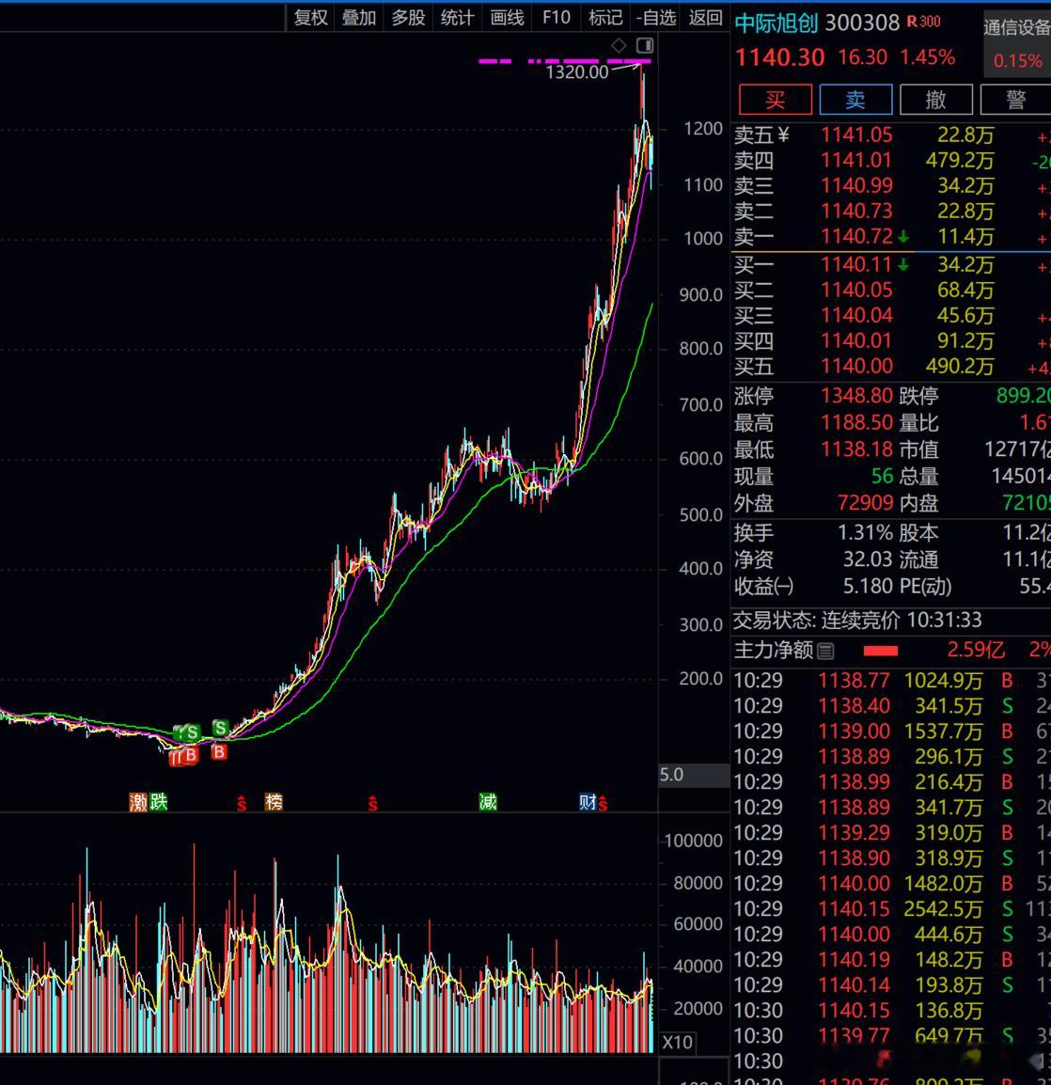Click the tick row with 2542.5万
1051x1085 pixels.
click(891, 908)
